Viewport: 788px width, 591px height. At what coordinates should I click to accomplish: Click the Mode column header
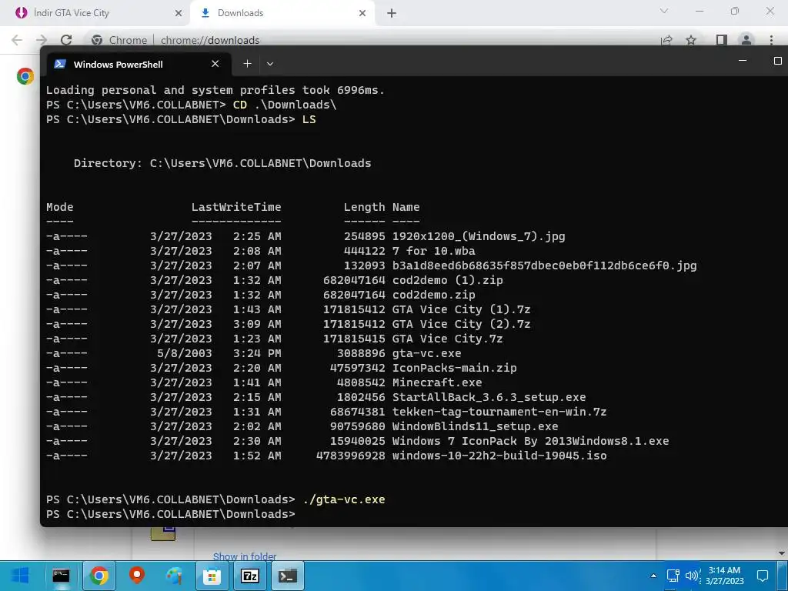[x=60, y=207]
